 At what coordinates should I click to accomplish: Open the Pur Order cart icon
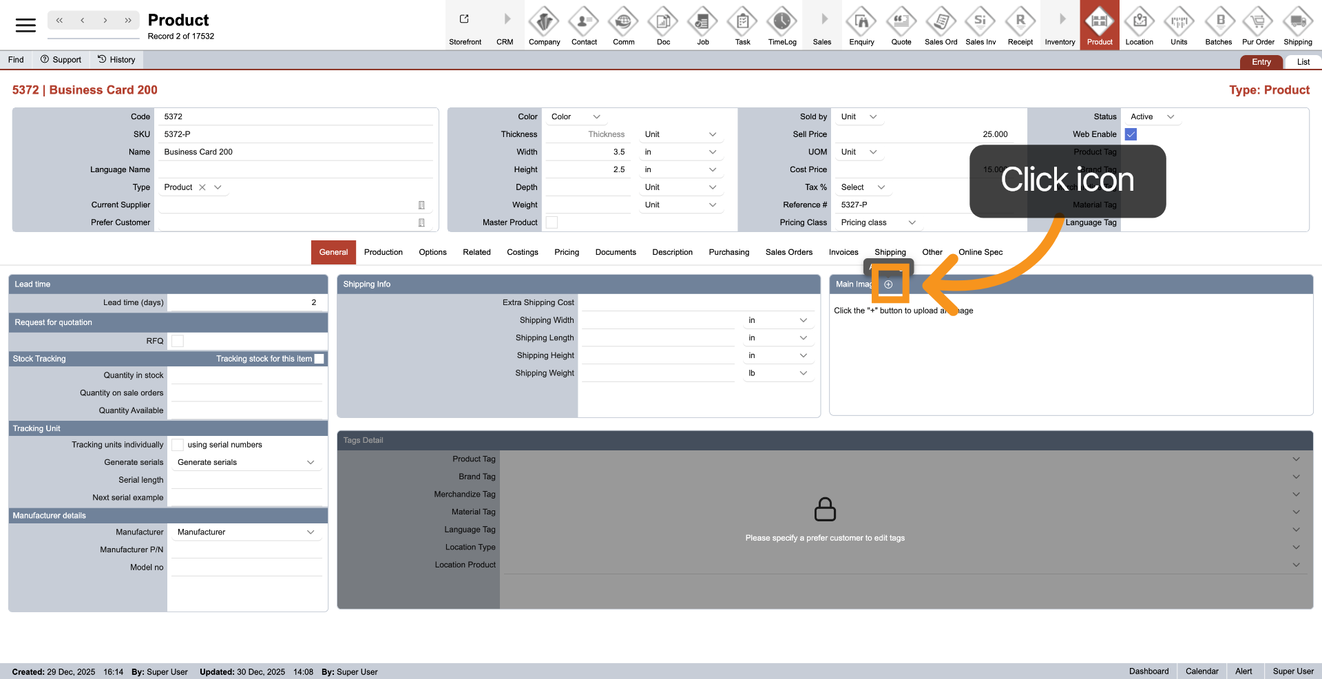click(x=1258, y=23)
